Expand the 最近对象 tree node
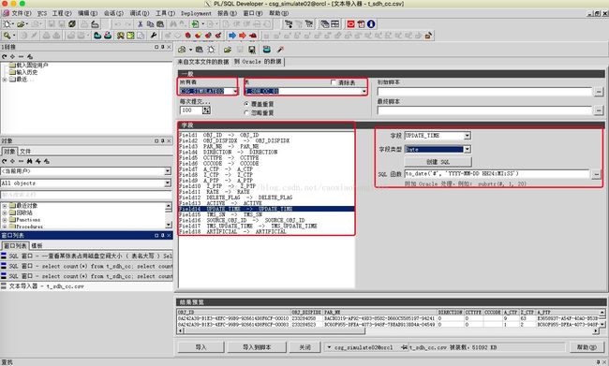The image size is (609, 366). 5,206
